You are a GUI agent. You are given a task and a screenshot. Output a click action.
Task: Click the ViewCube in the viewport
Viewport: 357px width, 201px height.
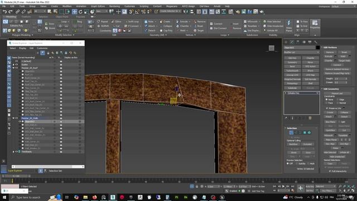272,48
